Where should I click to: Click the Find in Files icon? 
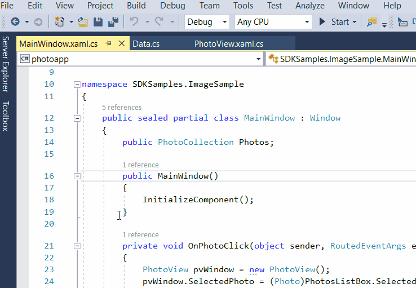(371, 22)
